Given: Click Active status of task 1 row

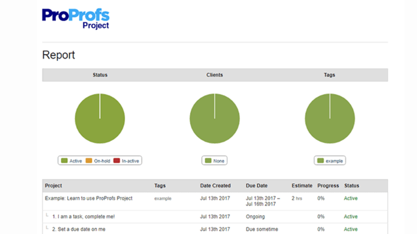Looking at the screenshot, I should point(351,216).
